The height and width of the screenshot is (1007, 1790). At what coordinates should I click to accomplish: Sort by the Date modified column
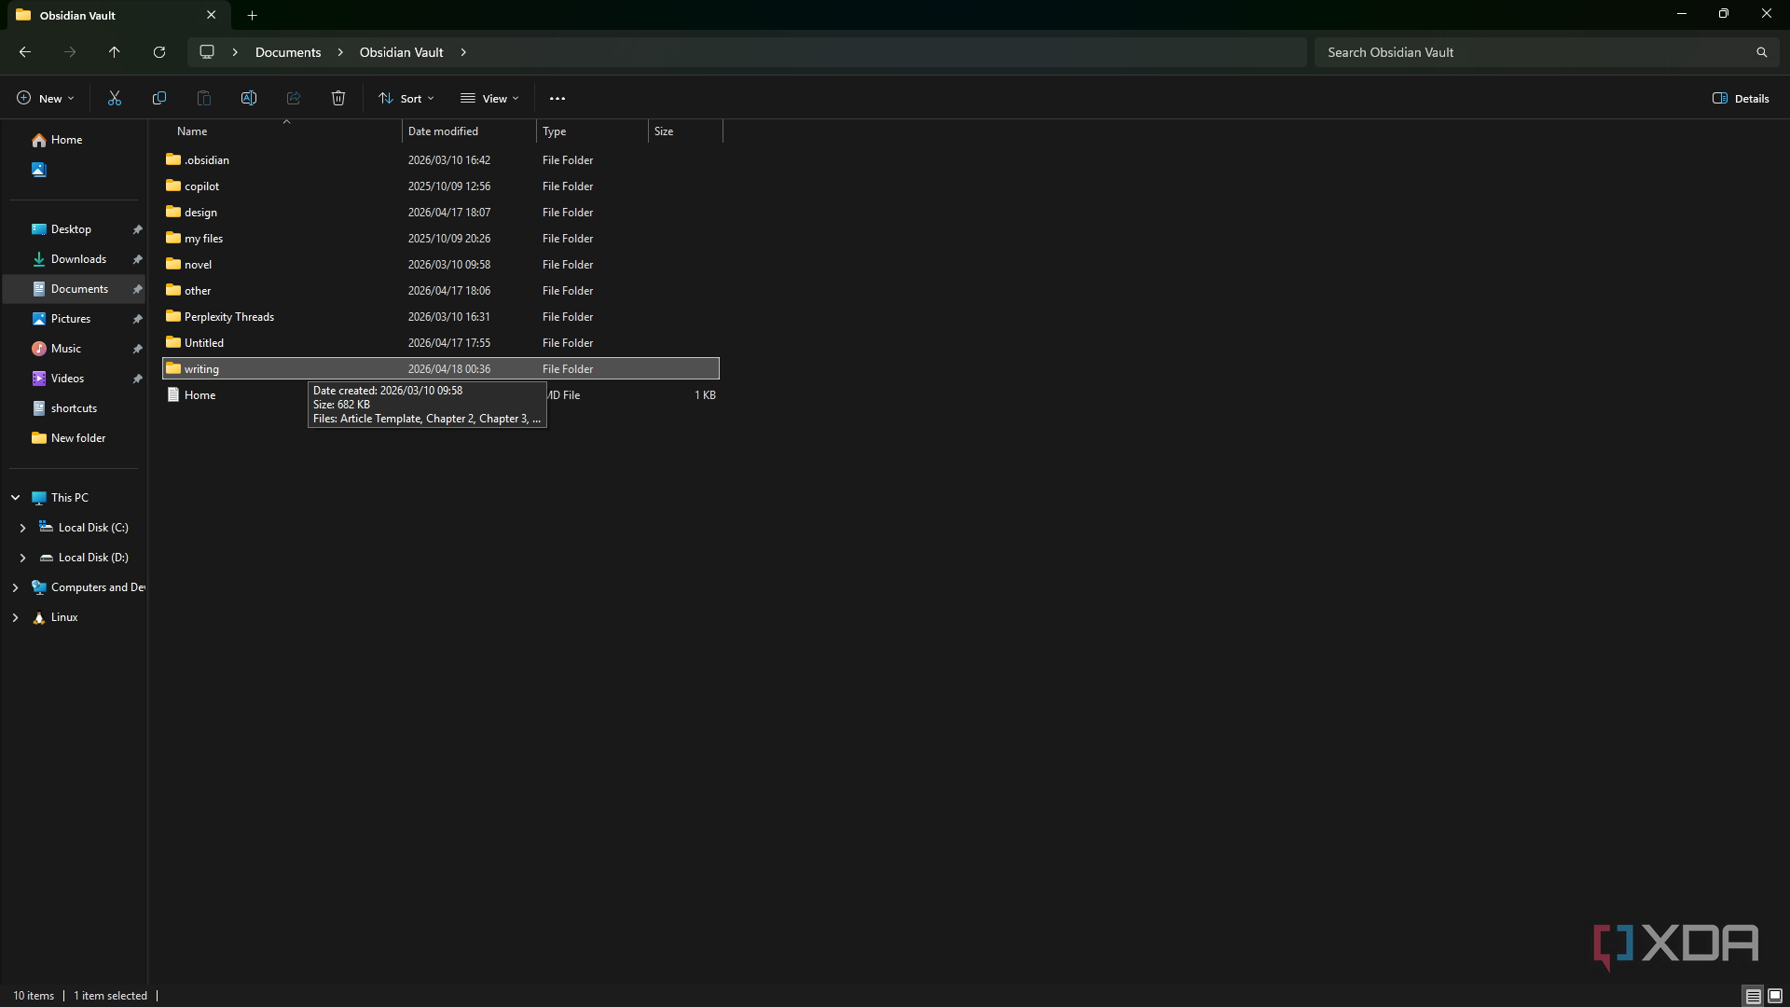[469, 131]
